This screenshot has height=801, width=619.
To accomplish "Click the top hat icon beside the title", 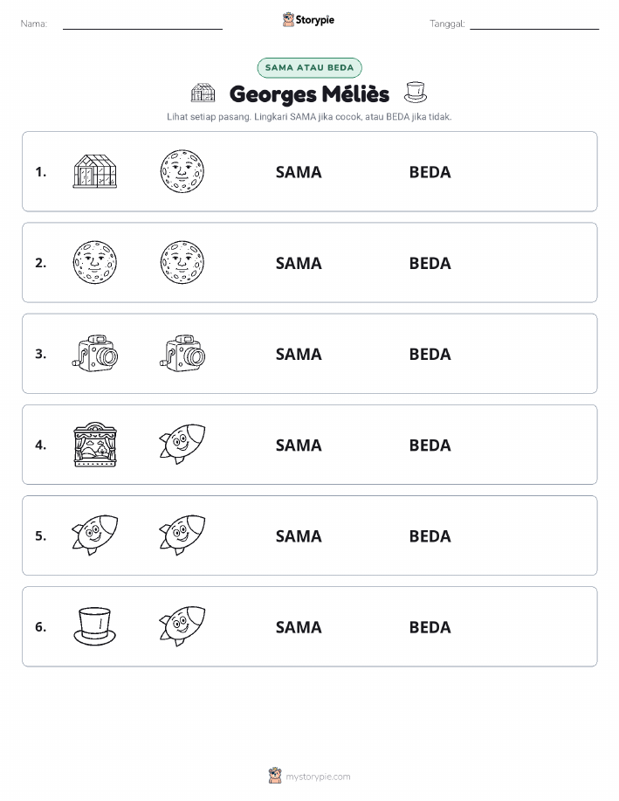I will pyautogui.click(x=416, y=92).
